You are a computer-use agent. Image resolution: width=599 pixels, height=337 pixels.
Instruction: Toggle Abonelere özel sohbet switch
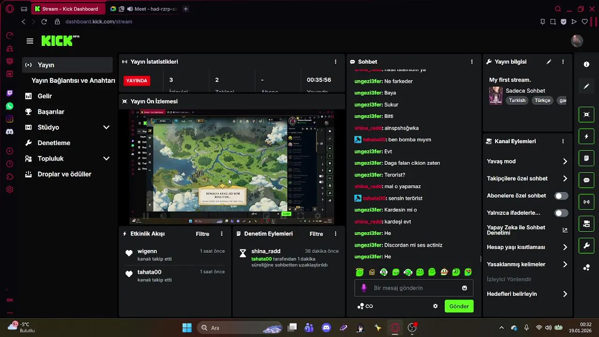pos(561,196)
